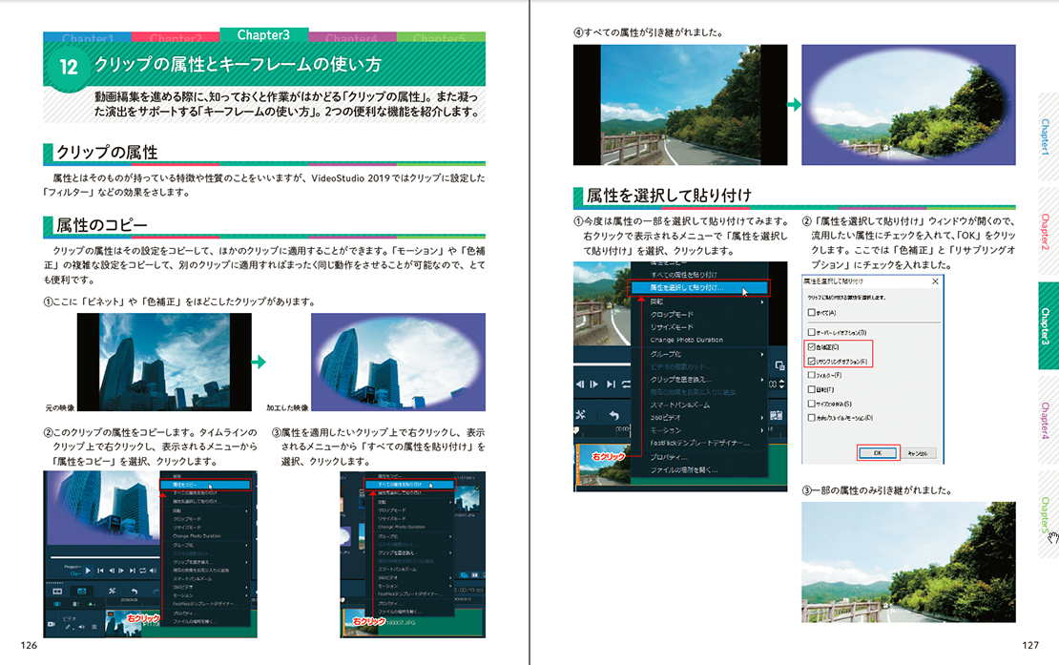
Task: Click the Undo arrow in the right-page screenshot
Action: pos(613,416)
